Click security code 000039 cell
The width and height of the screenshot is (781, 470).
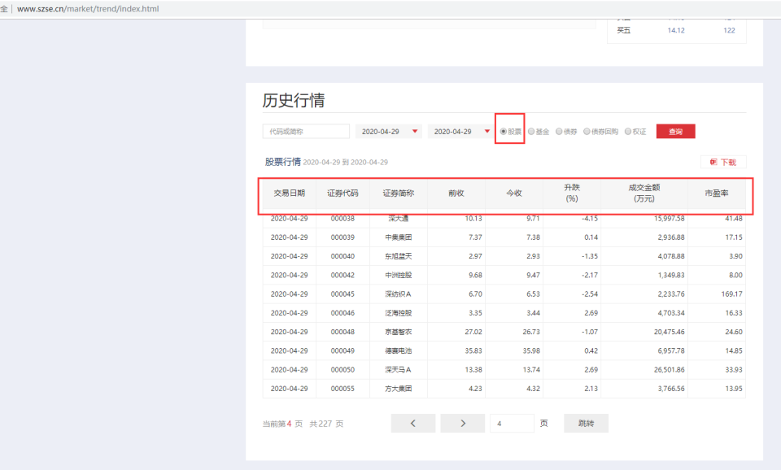click(343, 237)
